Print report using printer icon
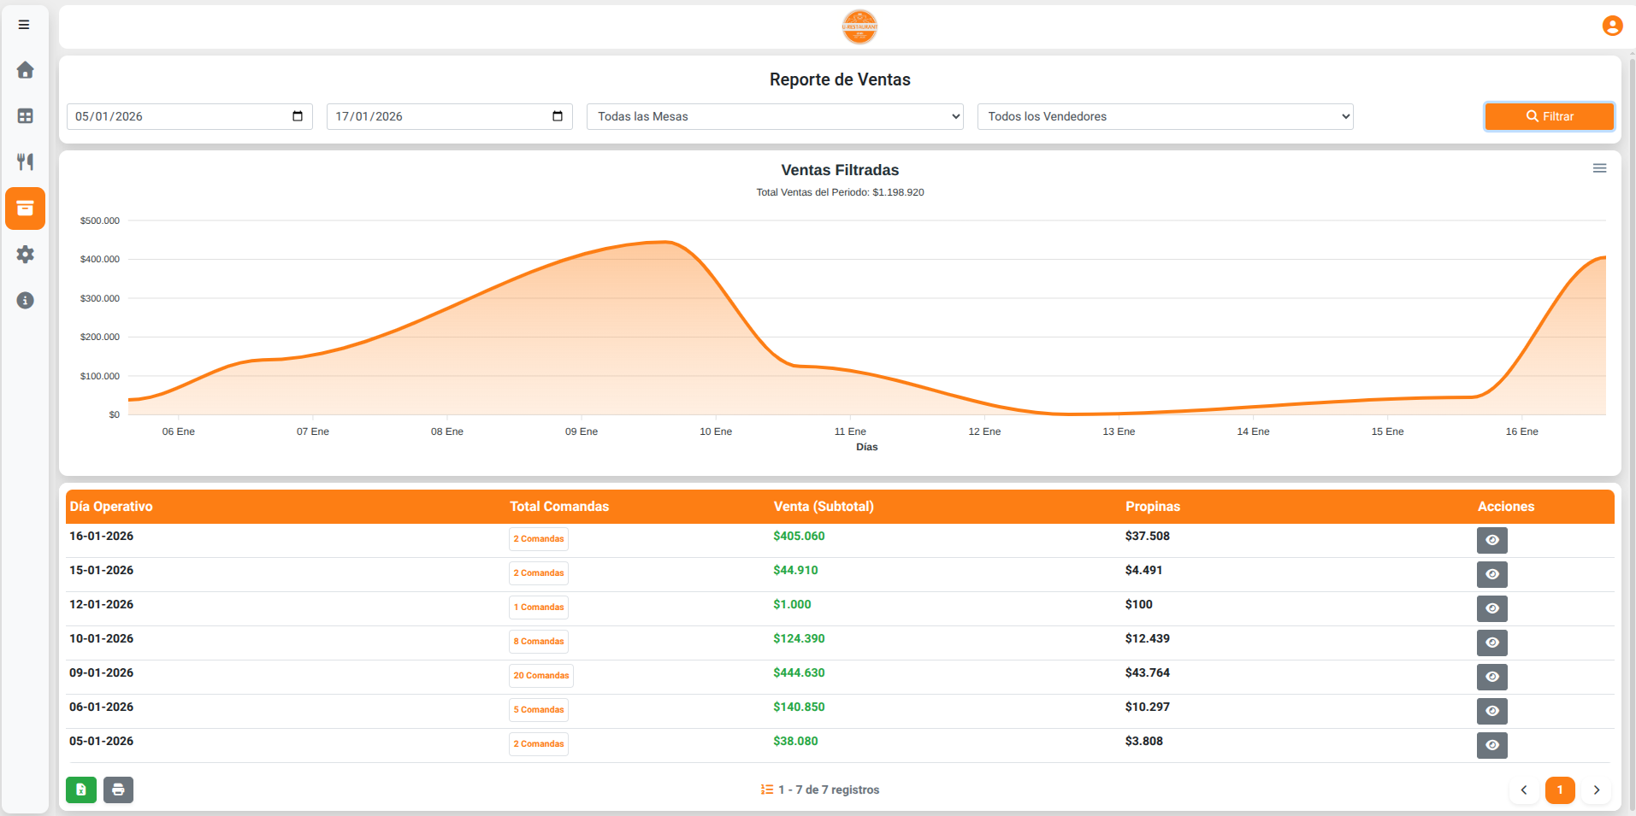The width and height of the screenshot is (1636, 816). (118, 790)
